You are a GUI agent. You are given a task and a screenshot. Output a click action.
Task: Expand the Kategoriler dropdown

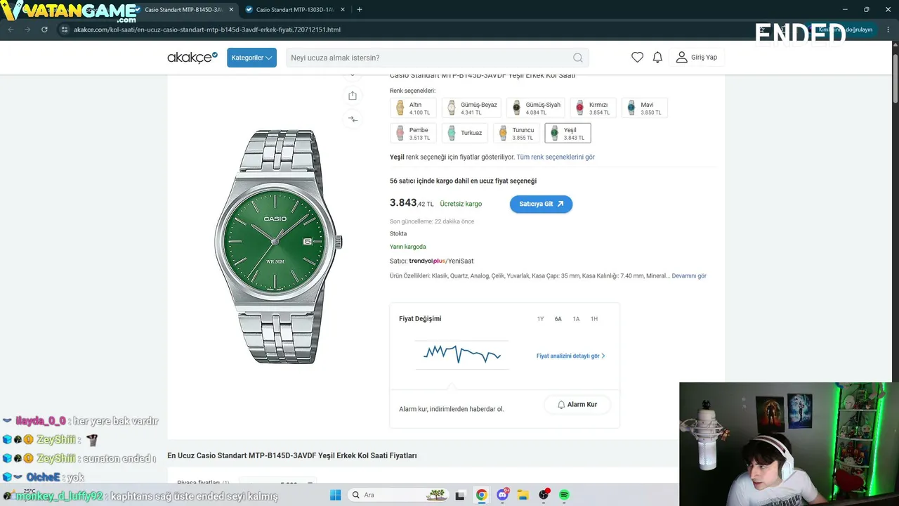click(x=251, y=58)
